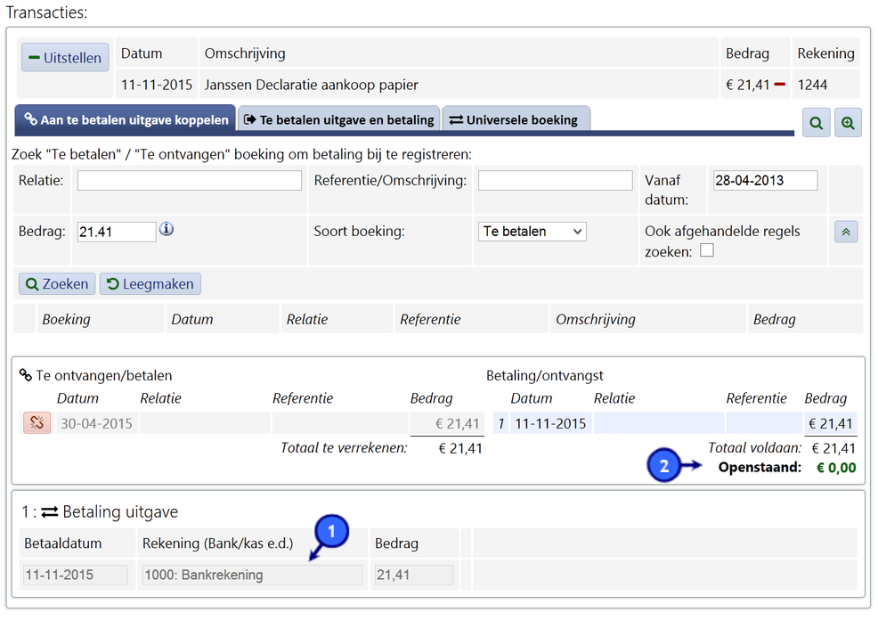Select 'Aan te betalen uitgave koppelen' tab

[x=126, y=119]
